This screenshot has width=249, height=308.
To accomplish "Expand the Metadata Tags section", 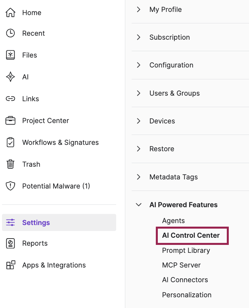I will click(x=138, y=177).
